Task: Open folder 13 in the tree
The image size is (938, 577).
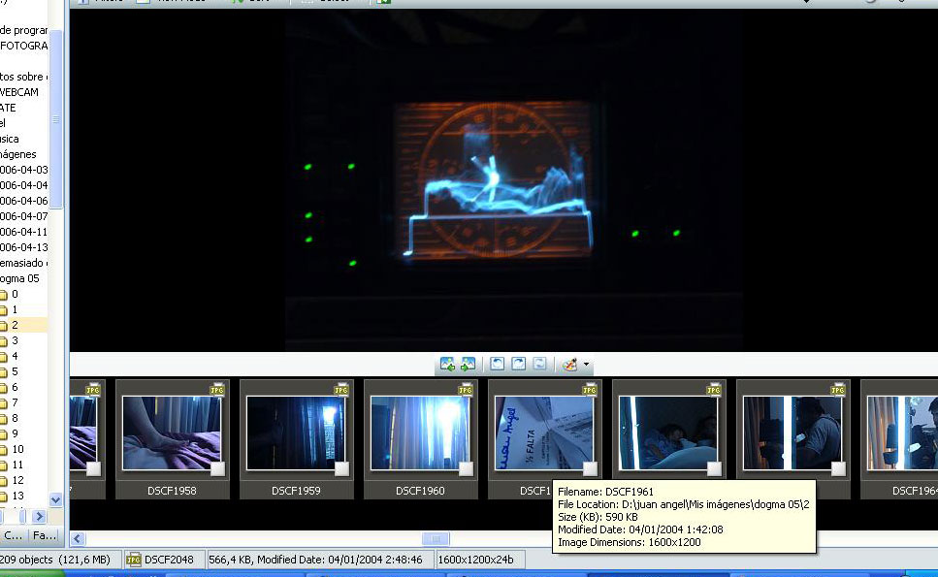Action: tap(17, 497)
